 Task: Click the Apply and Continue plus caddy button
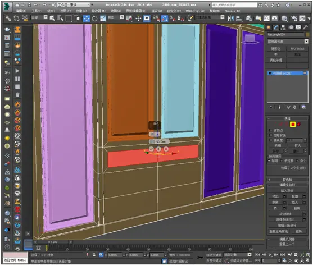pyautogui.click(x=158, y=149)
